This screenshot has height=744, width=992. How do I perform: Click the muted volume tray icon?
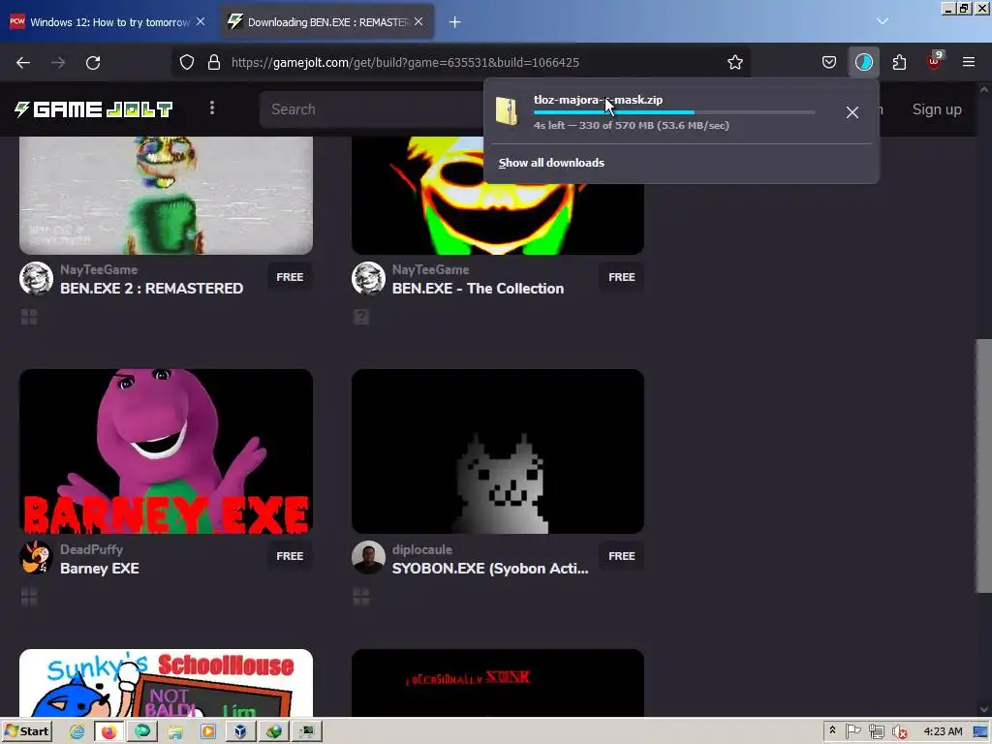pos(900,731)
